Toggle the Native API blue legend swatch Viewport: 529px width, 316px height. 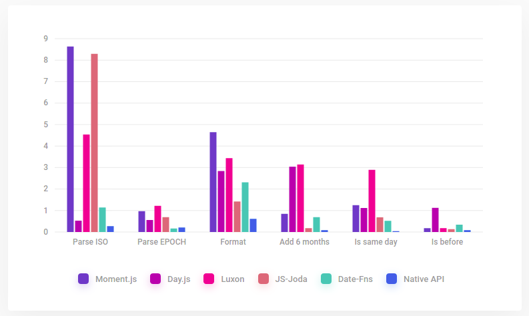point(392,279)
